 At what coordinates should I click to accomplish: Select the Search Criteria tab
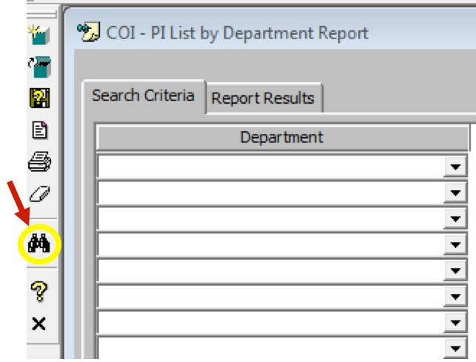[144, 96]
